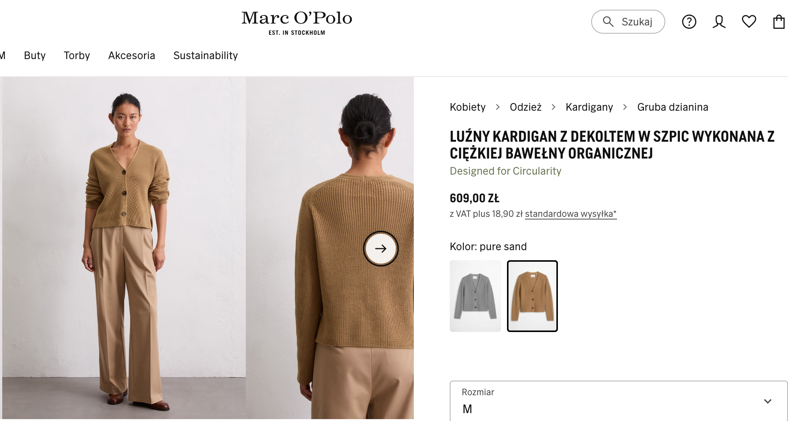The image size is (788, 421).
Task: Go to Kardigany breadcrumb link
Action: click(589, 107)
